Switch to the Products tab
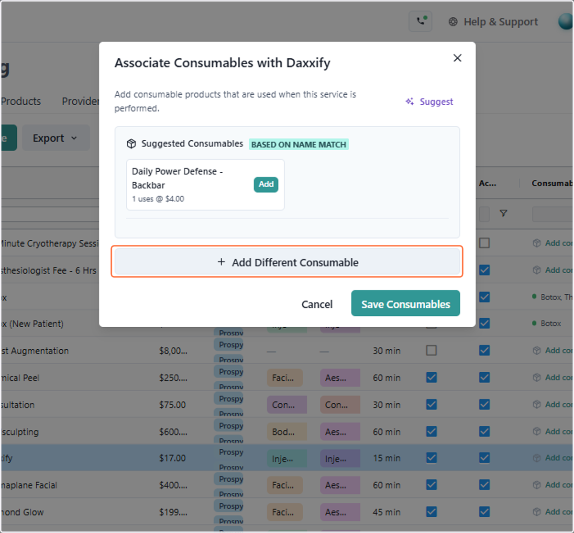The width and height of the screenshot is (574, 533). coord(21,101)
